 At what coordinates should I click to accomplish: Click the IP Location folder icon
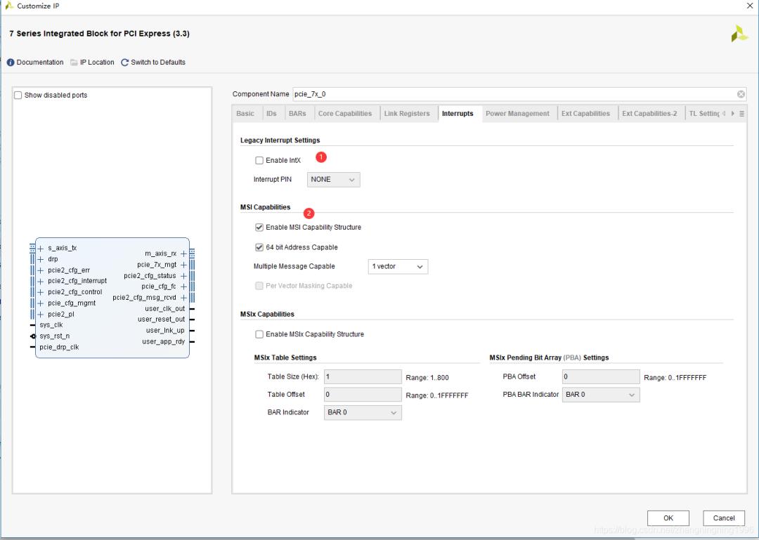coord(74,62)
